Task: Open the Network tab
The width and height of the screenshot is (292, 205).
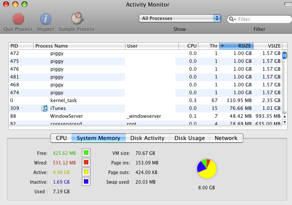Action: click(x=226, y=138)
